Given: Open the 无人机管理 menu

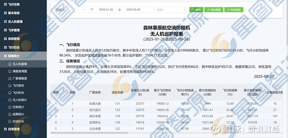Looking at the screenshot, I should pyautogui.click(x=23, y=22).
